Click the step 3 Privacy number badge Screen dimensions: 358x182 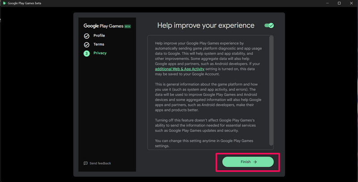(x=86, y=53)
